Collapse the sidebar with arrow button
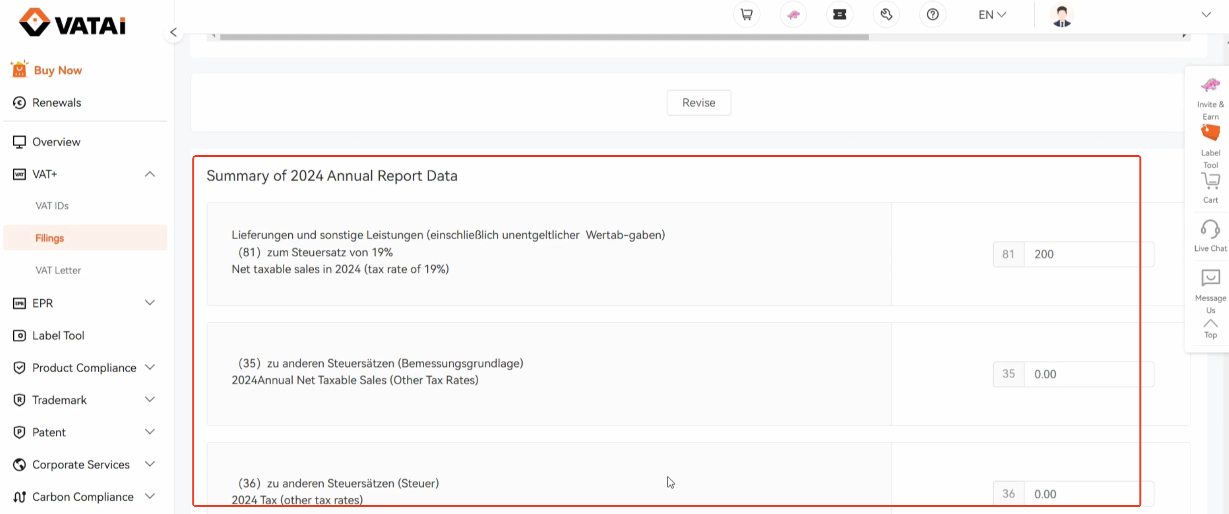The width and height of the screenshot is (1229, 514). [173, 32]
